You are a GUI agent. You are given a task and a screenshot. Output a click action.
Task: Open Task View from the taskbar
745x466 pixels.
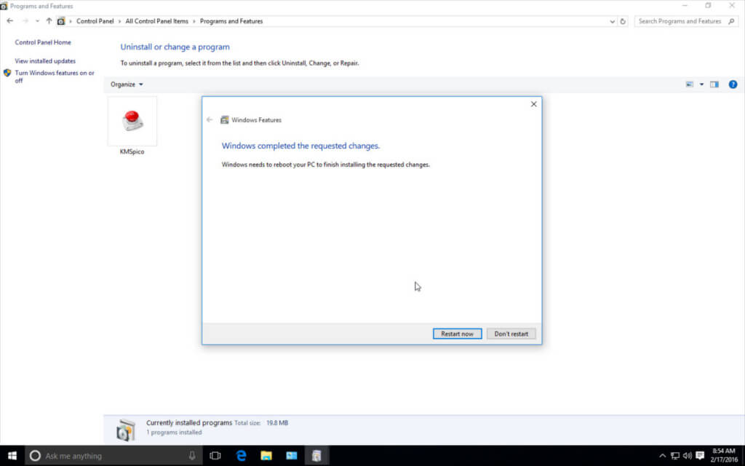[x=215, y=456]
